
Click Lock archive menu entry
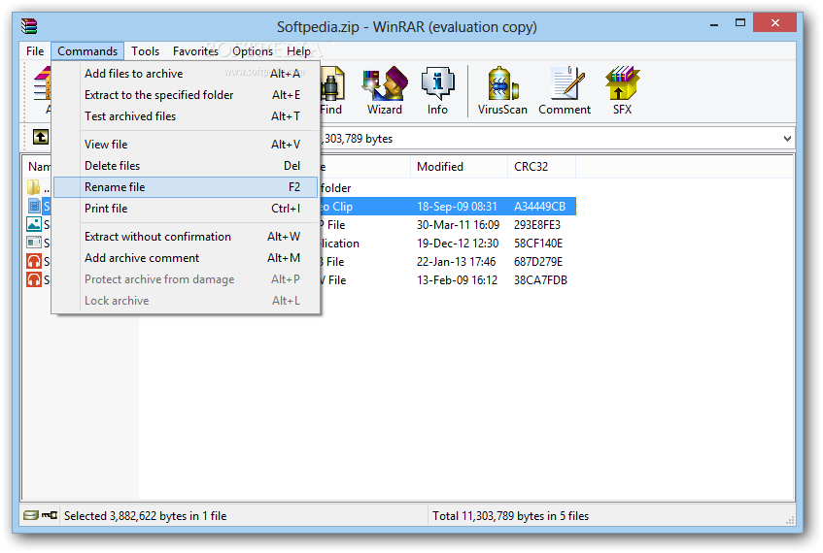(186, 301)
